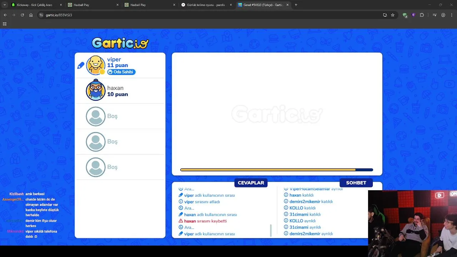Click the webcam overlay video icon

[x=440, y=195]
